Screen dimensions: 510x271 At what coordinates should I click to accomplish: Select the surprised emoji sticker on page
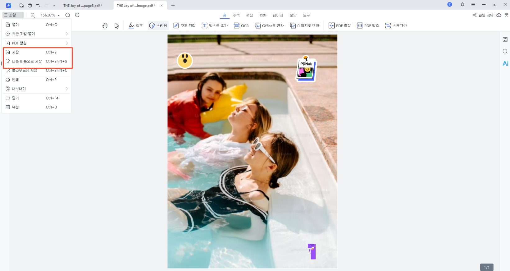185,60
